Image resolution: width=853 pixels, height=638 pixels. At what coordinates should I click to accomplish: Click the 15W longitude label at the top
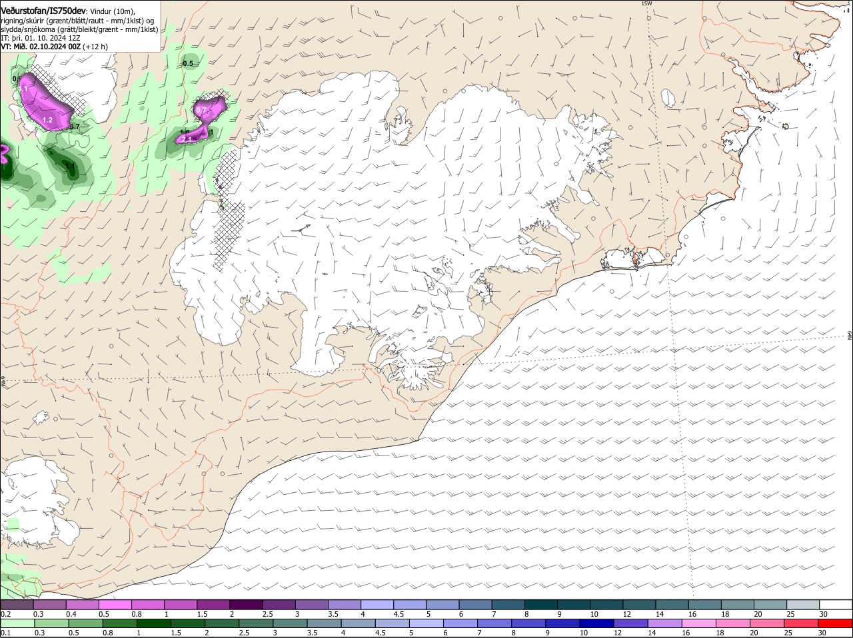point(646,3)
